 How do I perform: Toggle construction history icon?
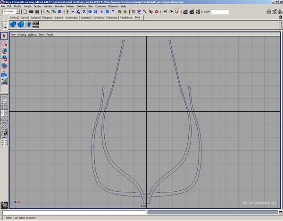pyautogui.click(x=177, y=12)
